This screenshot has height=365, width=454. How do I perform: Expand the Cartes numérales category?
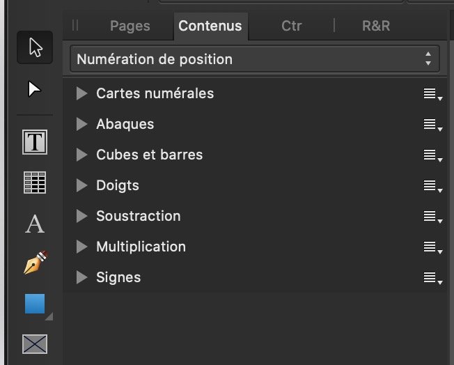(x=81, y=93)
